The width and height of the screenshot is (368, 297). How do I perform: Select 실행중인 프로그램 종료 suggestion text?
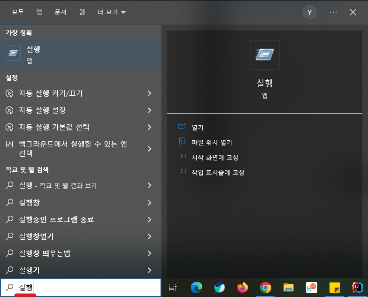[56, 220]
